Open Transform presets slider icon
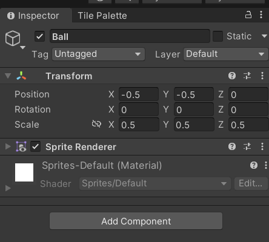 click(247, 76)
